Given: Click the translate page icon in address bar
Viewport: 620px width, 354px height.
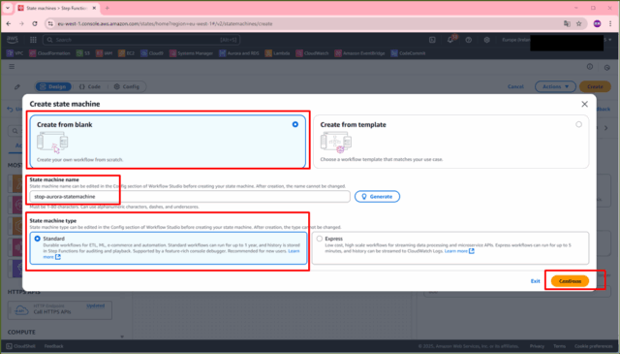Looking at the screenshot, I should pos(567,23).
